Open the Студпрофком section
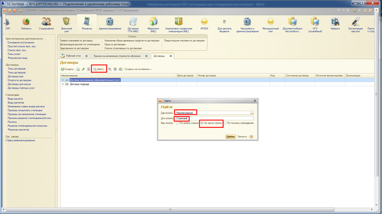Viewport: 382px width, 214px height. 46,22
